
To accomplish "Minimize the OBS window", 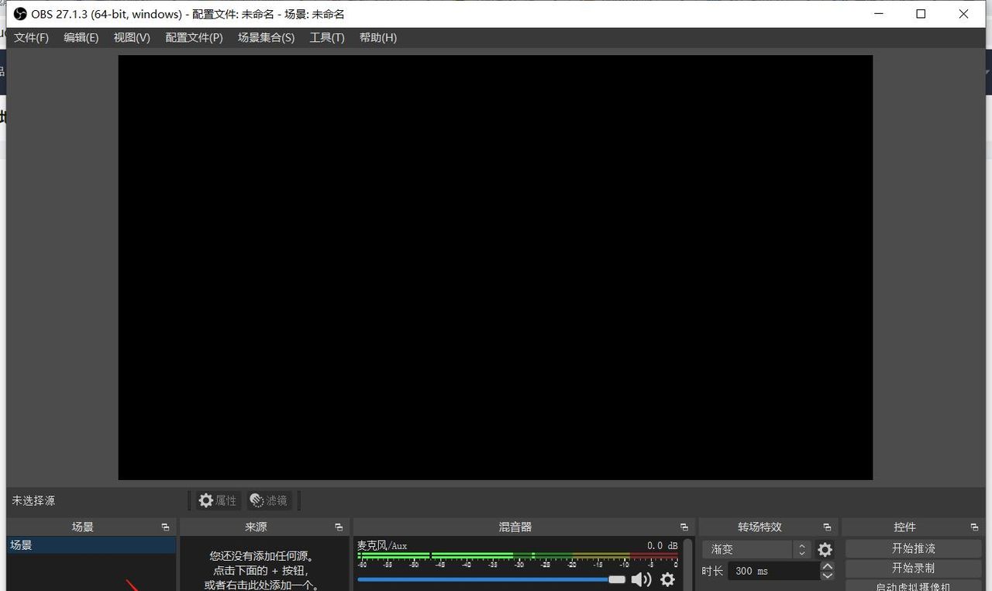I will (879, 14).
